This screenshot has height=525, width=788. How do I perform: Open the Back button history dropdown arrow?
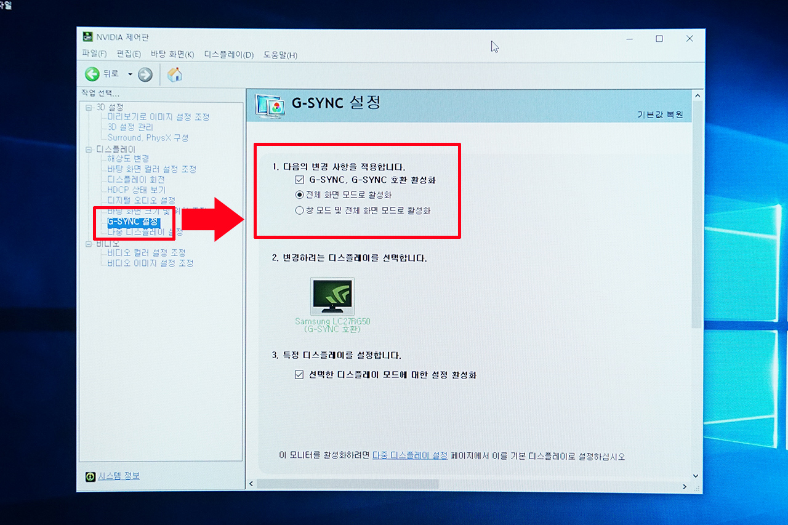(x=130, y=75)
